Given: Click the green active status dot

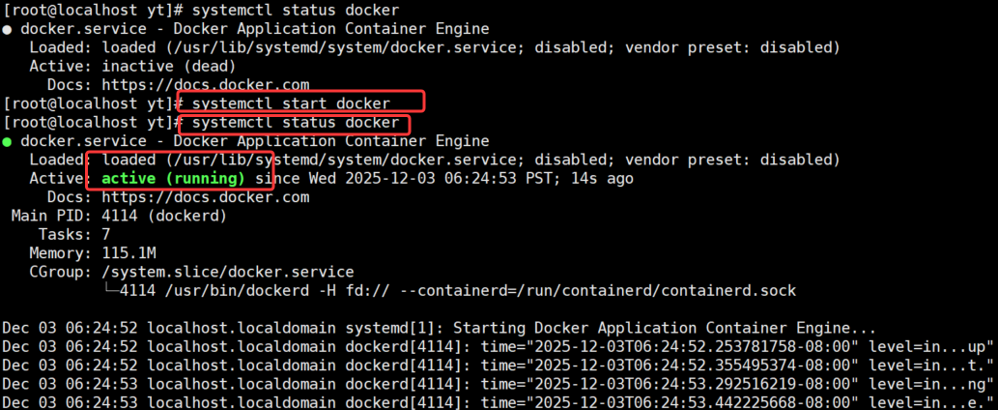Looking at the screenshot, I should (x=7, y=141).
